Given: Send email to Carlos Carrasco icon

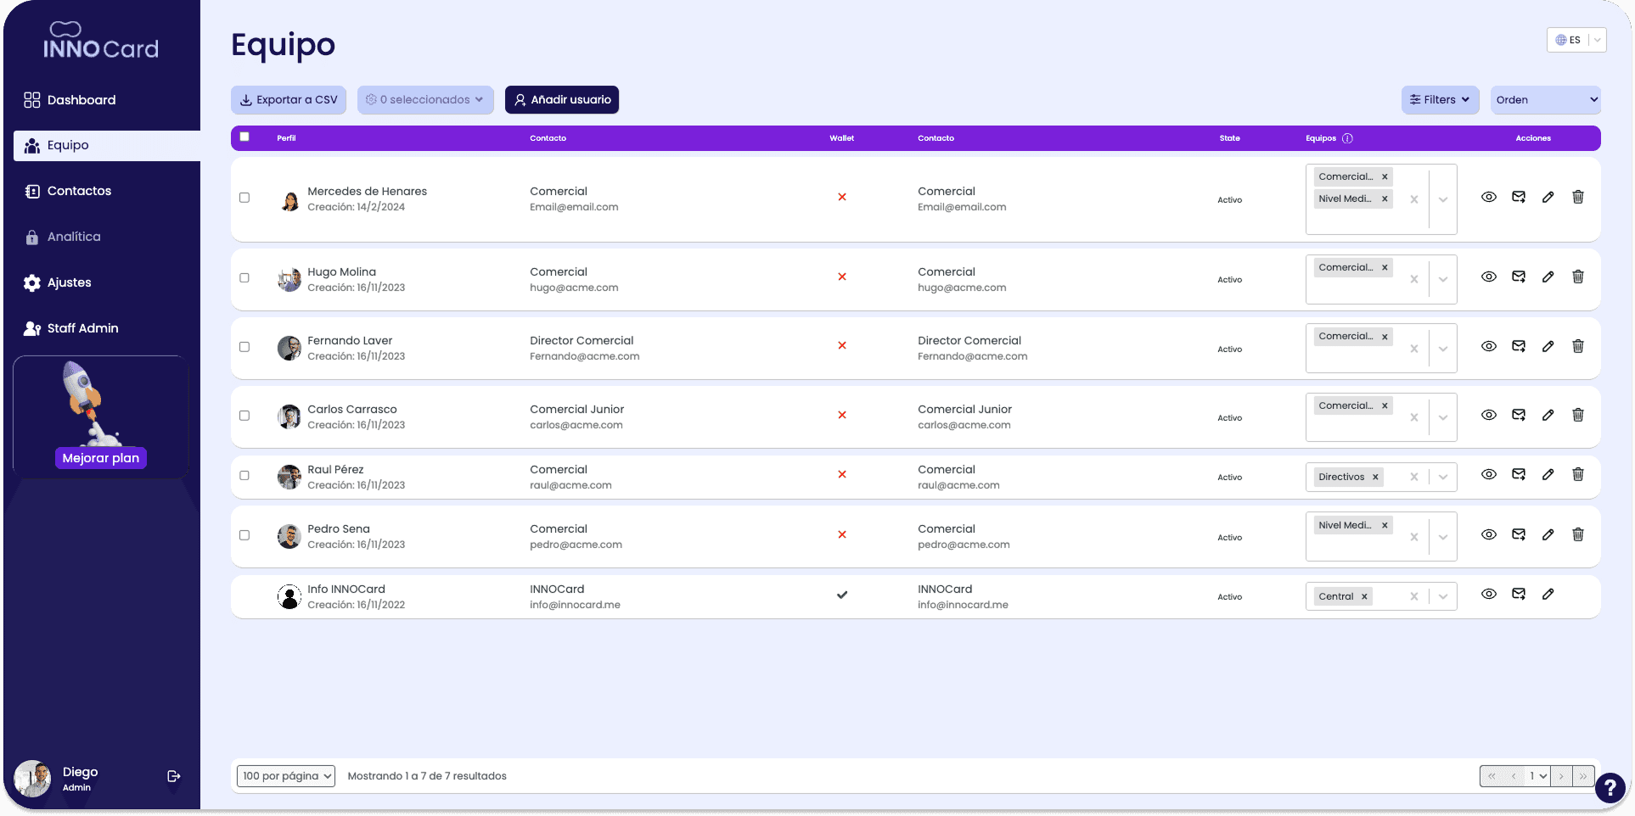Looking at the screenshot, I should [1519, 415].
